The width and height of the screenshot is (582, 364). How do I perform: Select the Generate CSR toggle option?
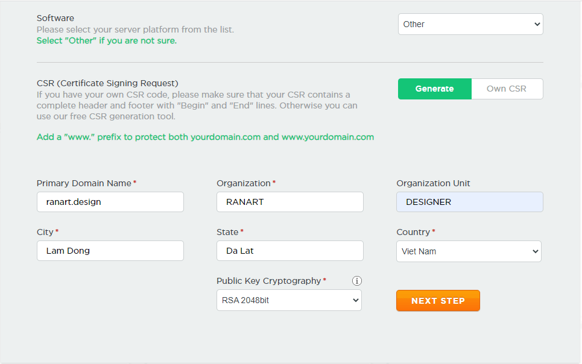click(435, 89)
